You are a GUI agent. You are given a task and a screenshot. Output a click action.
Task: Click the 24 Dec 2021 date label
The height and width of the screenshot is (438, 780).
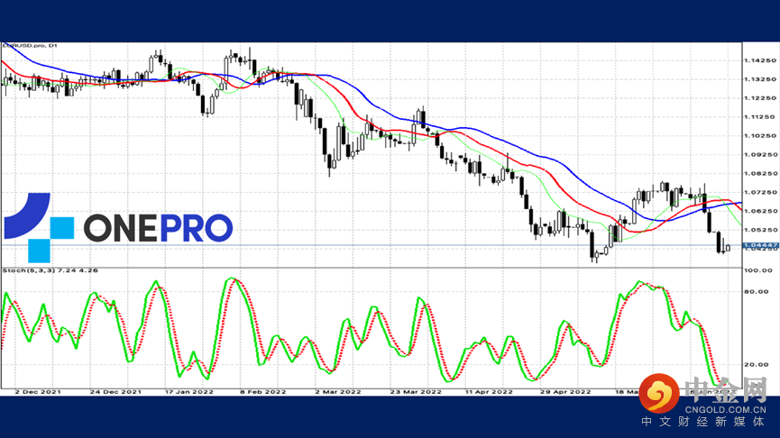[x=115, y=392]
